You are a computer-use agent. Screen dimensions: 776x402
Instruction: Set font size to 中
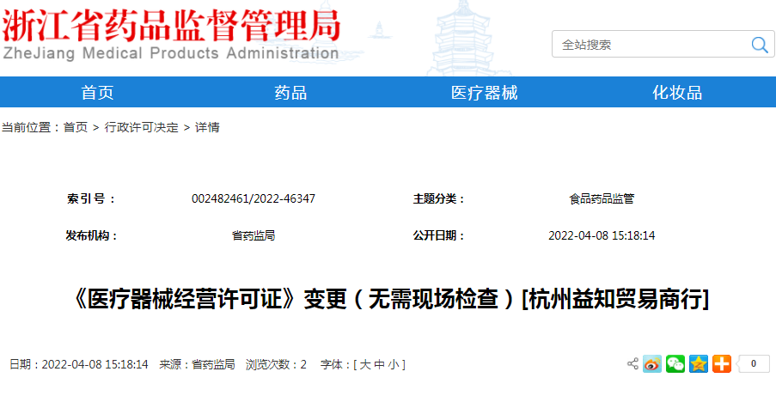tap(379, 364)
